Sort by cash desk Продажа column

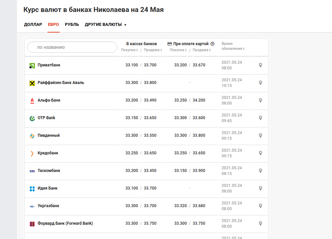click(153, 50)
